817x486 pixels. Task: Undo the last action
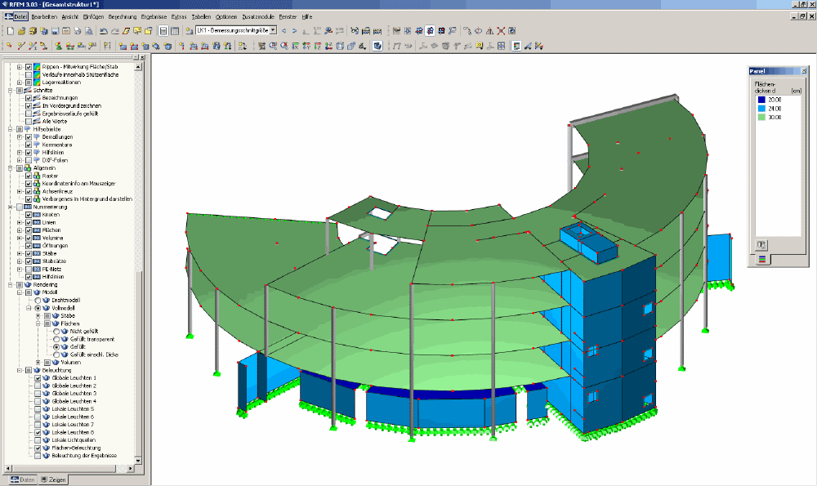click(105, 30)
